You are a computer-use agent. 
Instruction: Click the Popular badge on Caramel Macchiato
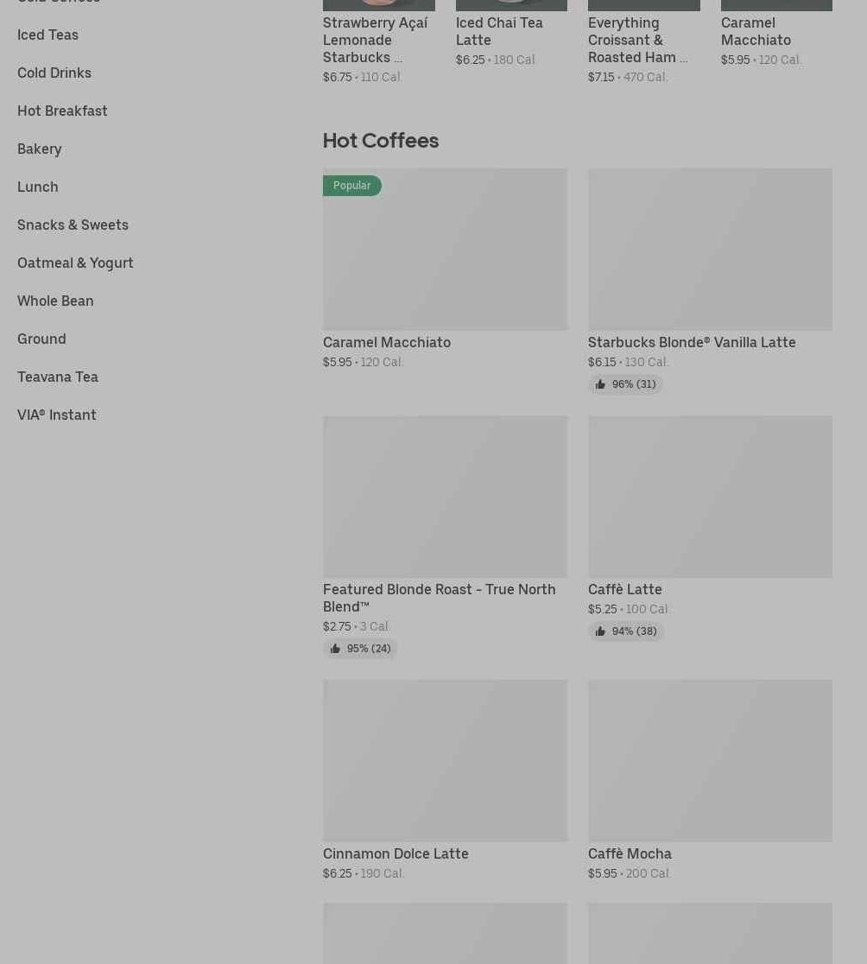pos(351,186)
